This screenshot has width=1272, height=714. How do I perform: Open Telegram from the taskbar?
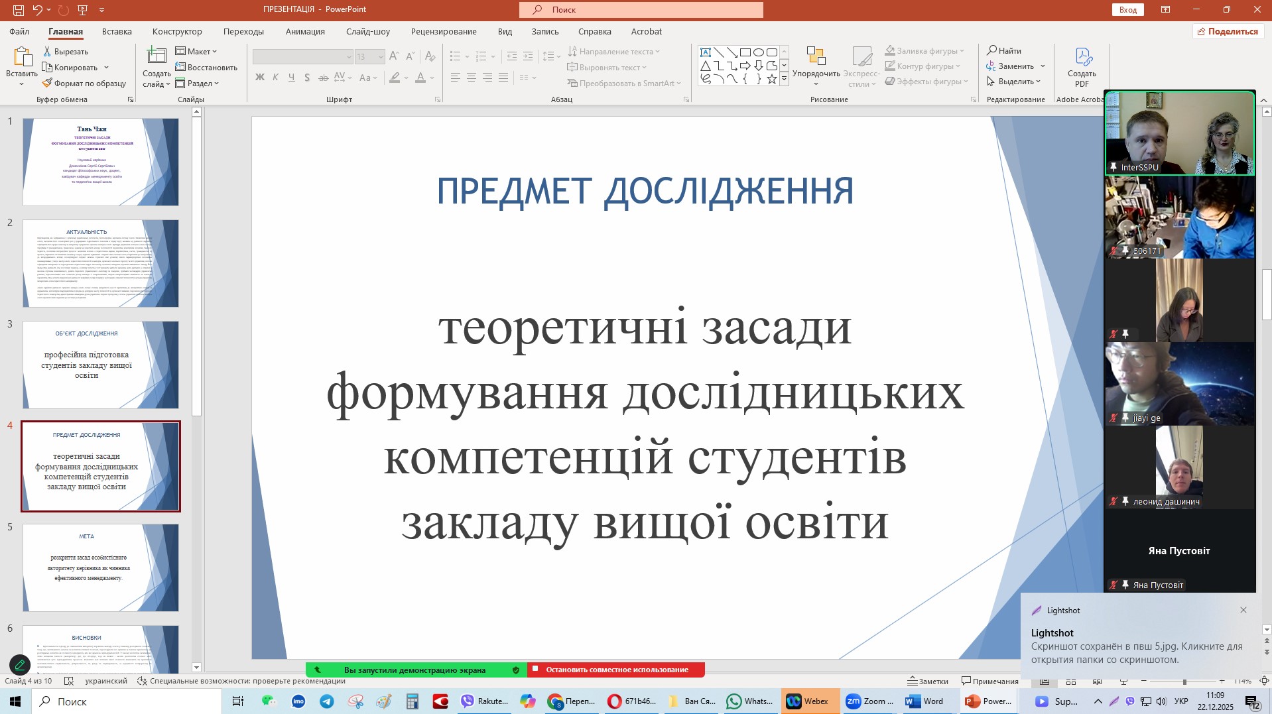click(x=327, y=701)
